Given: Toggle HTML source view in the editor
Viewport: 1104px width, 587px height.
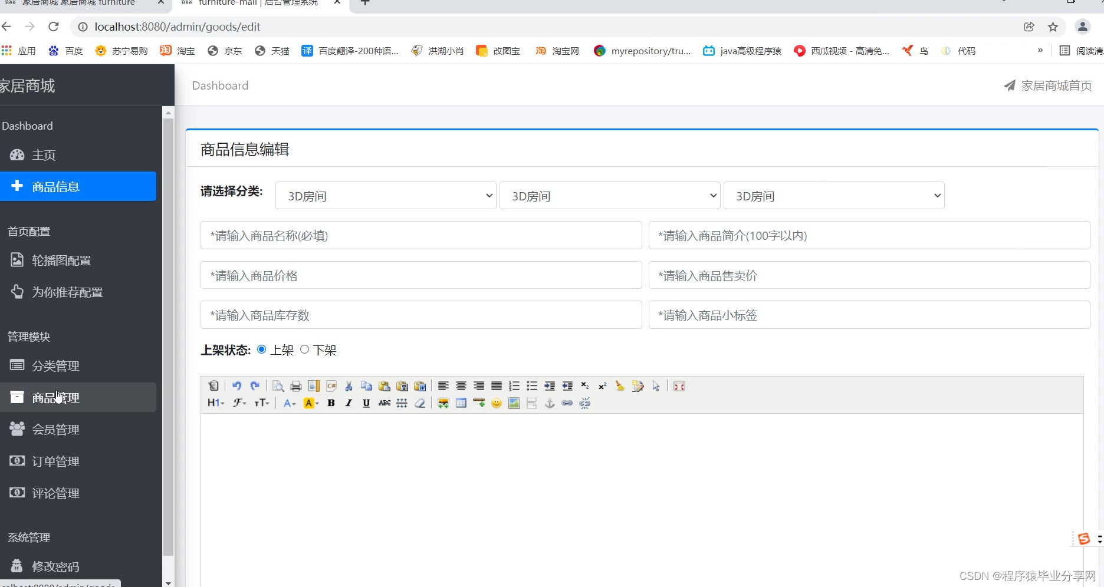Looking at the screenshot, I should (213, 386).
